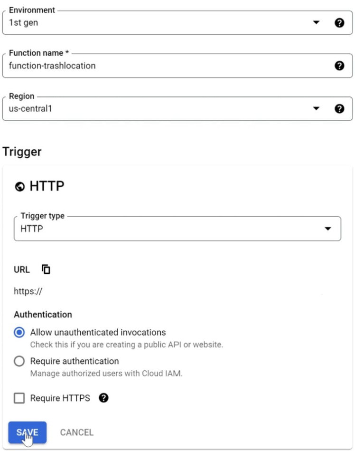Click the help icon beside Environment field
Screen dimensions: 355x451
(339, 23)
